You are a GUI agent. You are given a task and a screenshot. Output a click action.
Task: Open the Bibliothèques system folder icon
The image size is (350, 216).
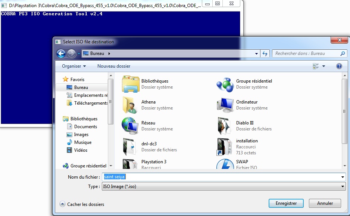131,84
